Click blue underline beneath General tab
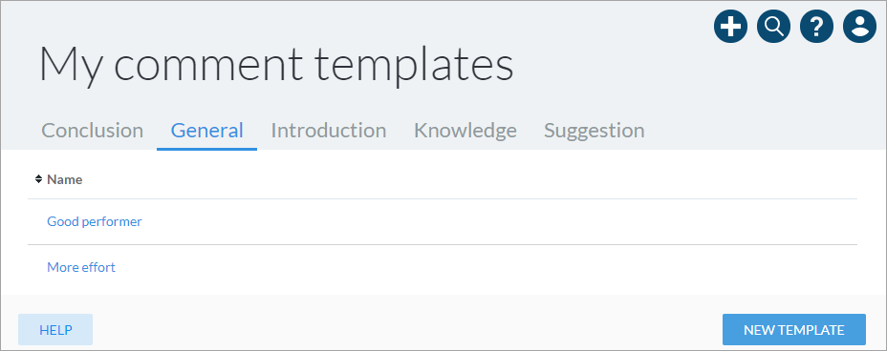 pyautogui.click(x=207, y=149)
